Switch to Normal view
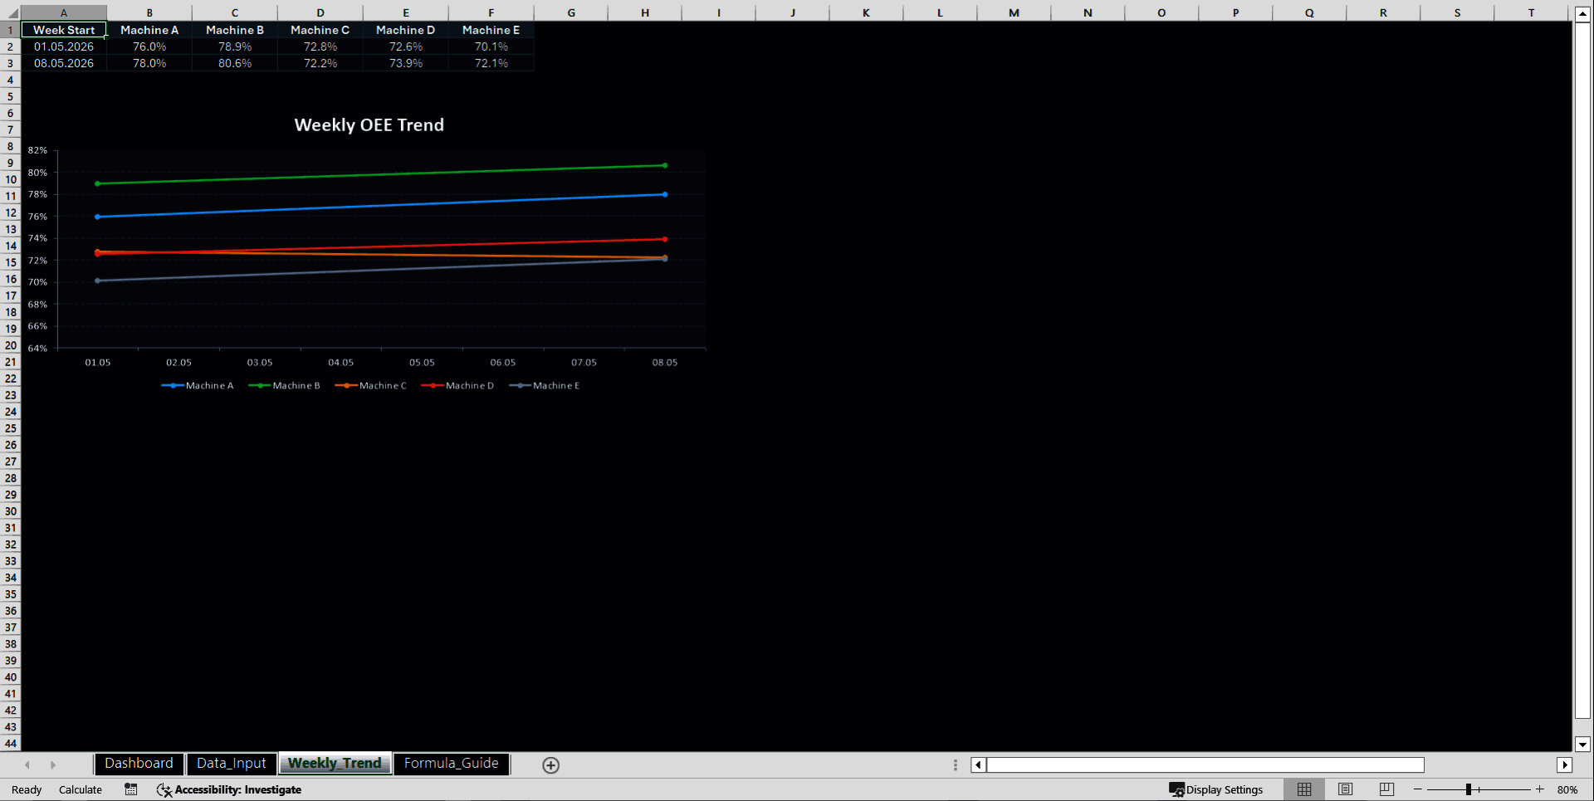1594x801 pixels. [1304, 789]
